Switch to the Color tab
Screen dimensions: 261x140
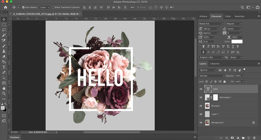(x=228, y=16)
